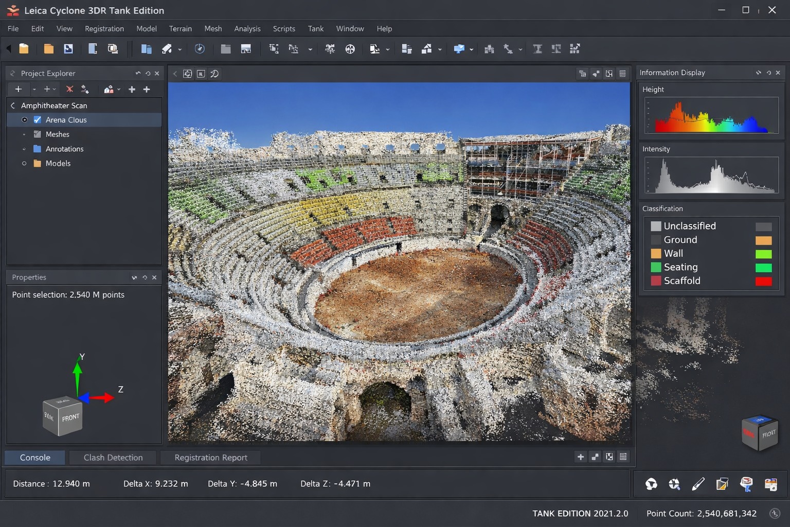Open the Analysis menu
This screenshot has height=527, width=790.
247,29
